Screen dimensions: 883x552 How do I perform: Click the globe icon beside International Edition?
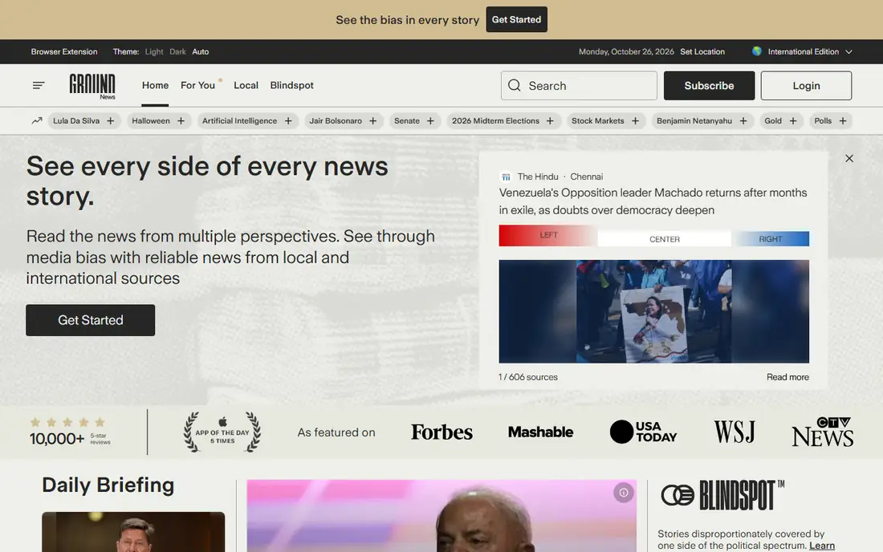[757, 51]
